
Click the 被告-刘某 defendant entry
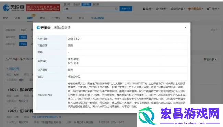(x=73, y=63)
